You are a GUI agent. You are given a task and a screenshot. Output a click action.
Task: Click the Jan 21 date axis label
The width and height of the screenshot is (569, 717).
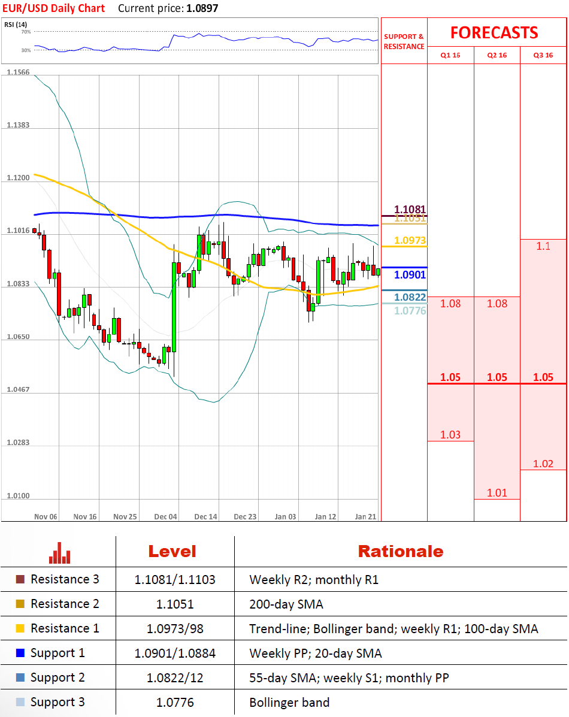pos(365,517)
